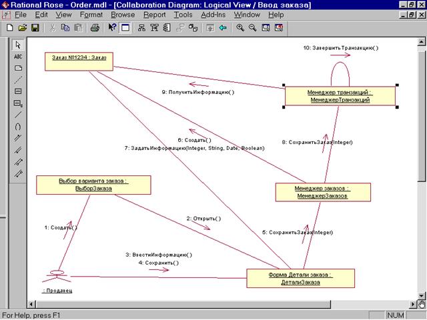Click the New file toolbar icon
The image size is (427, 320).
pos(10,28)
